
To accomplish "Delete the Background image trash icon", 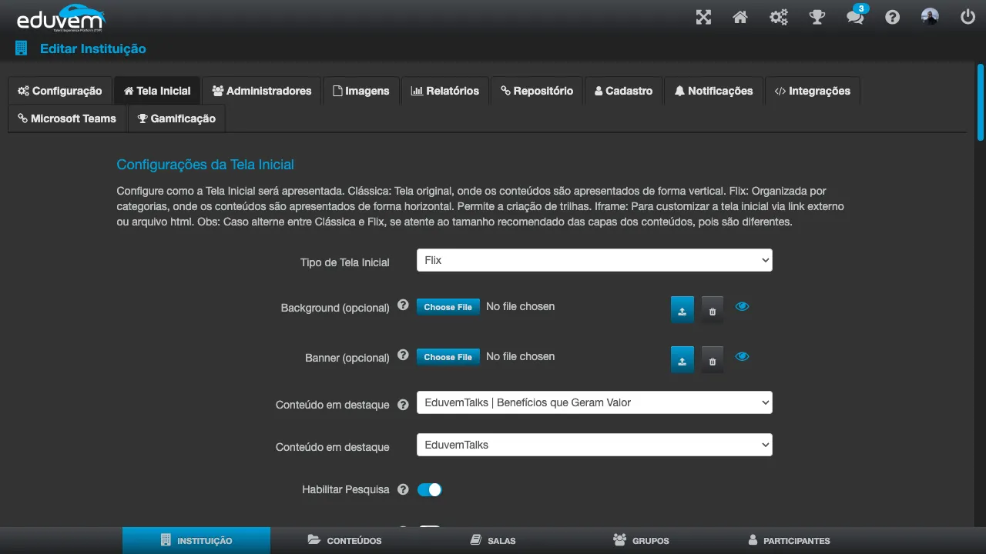I will click(x=713, y=310).
